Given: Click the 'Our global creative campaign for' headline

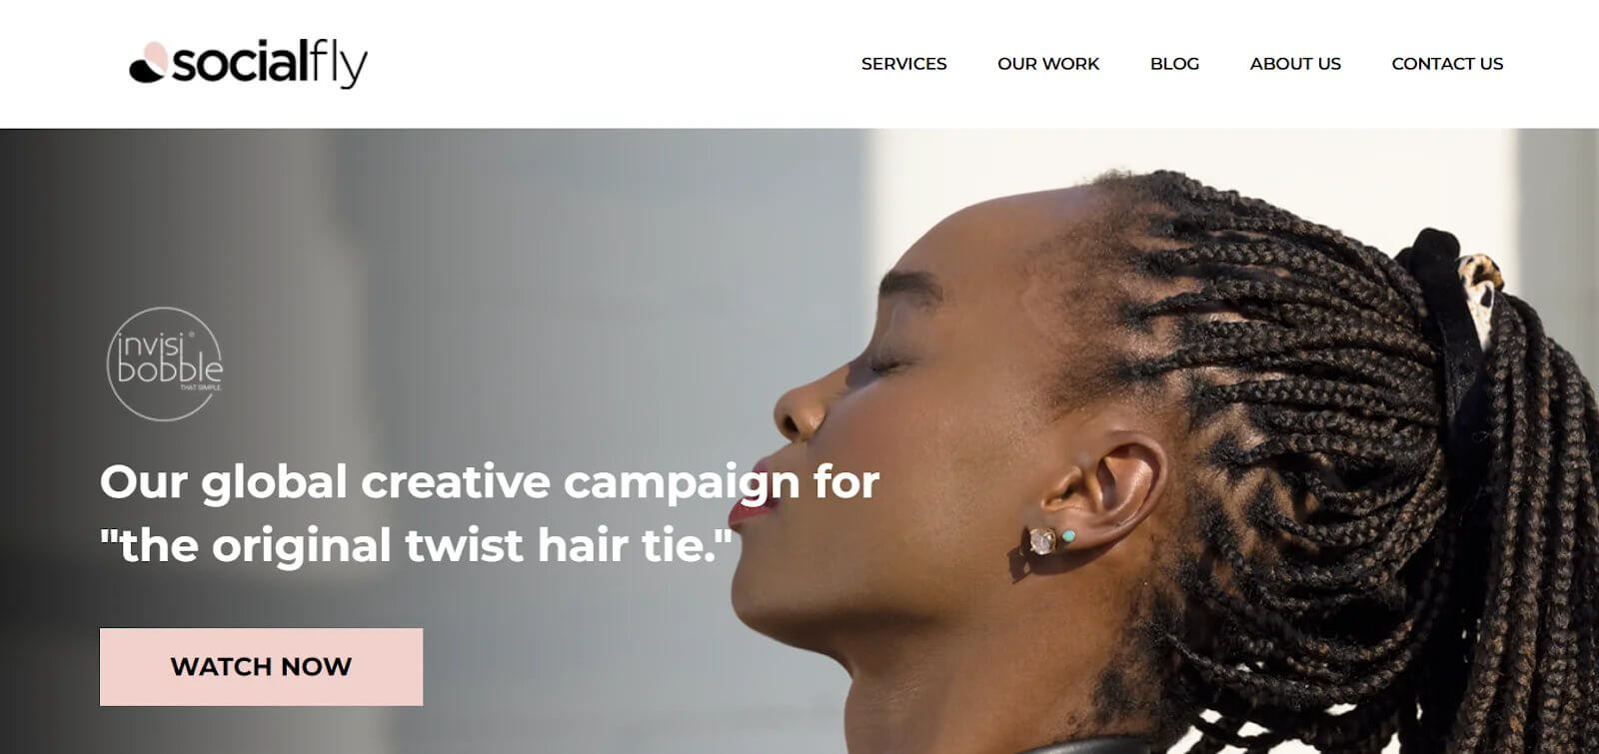Looking at the screenshot, I should [490, 482].
